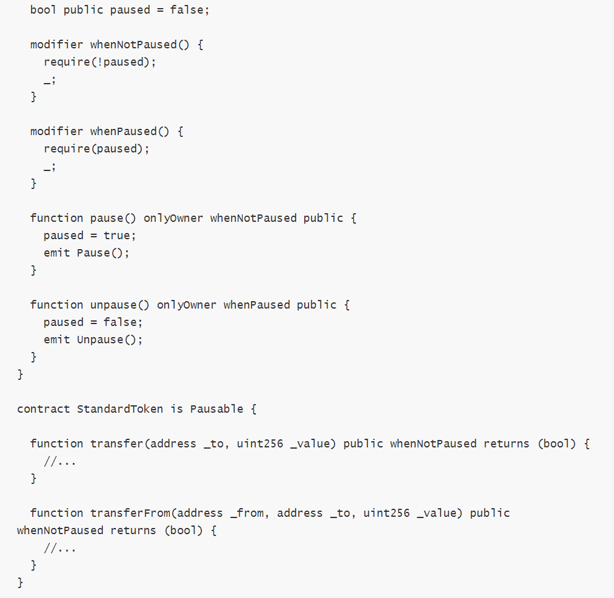Image resolution: width=614 pixels, height=598 pixels.
Task: Click the 'require(!paused);' statement
Action: pos(100,62)
